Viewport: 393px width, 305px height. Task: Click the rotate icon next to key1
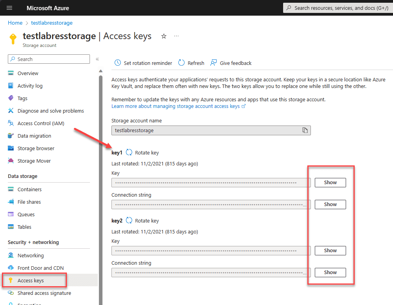[x=129, y=152]
